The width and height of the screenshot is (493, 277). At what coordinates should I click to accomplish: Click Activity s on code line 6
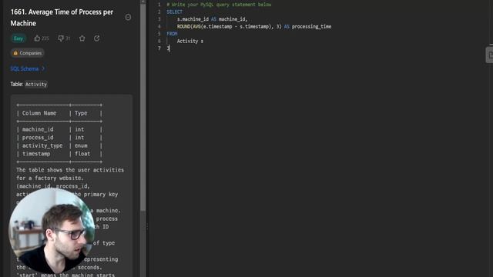pos(190,41)
